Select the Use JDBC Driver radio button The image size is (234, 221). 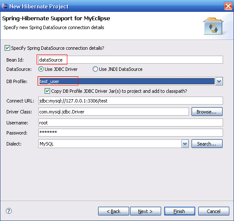click(x=41, y=69)
